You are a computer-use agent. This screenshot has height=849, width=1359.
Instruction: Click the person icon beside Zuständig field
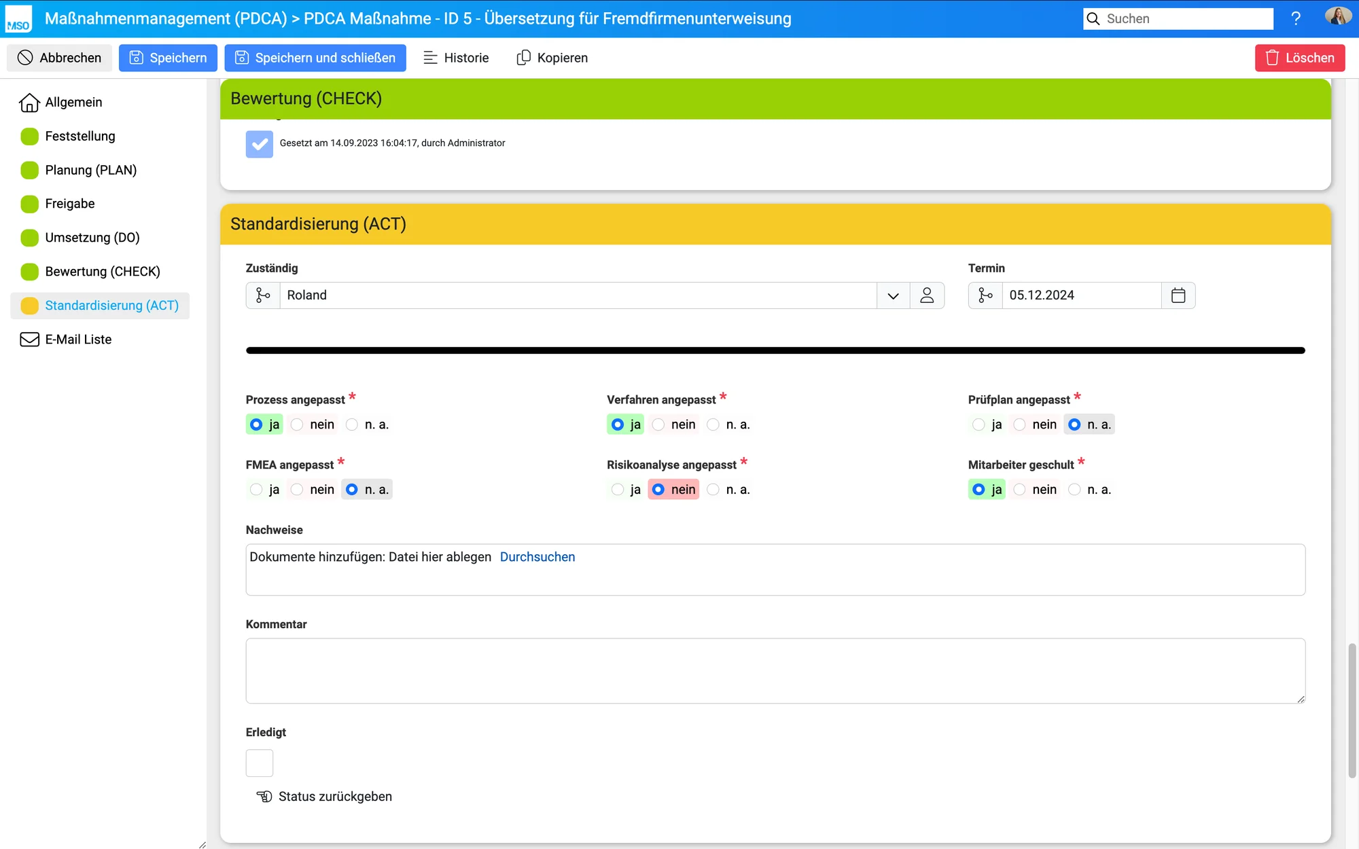pyautogui.click(x=927, y=295)
